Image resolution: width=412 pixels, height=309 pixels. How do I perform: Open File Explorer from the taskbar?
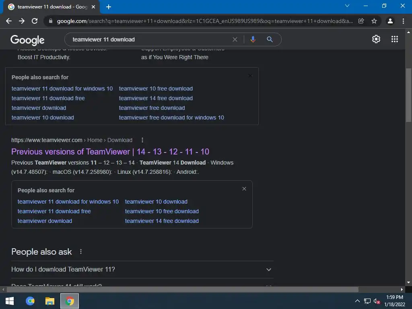pos(49,301)
